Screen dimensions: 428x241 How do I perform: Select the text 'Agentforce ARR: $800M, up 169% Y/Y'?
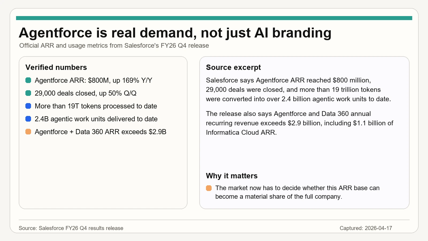(x=93, y=80)
